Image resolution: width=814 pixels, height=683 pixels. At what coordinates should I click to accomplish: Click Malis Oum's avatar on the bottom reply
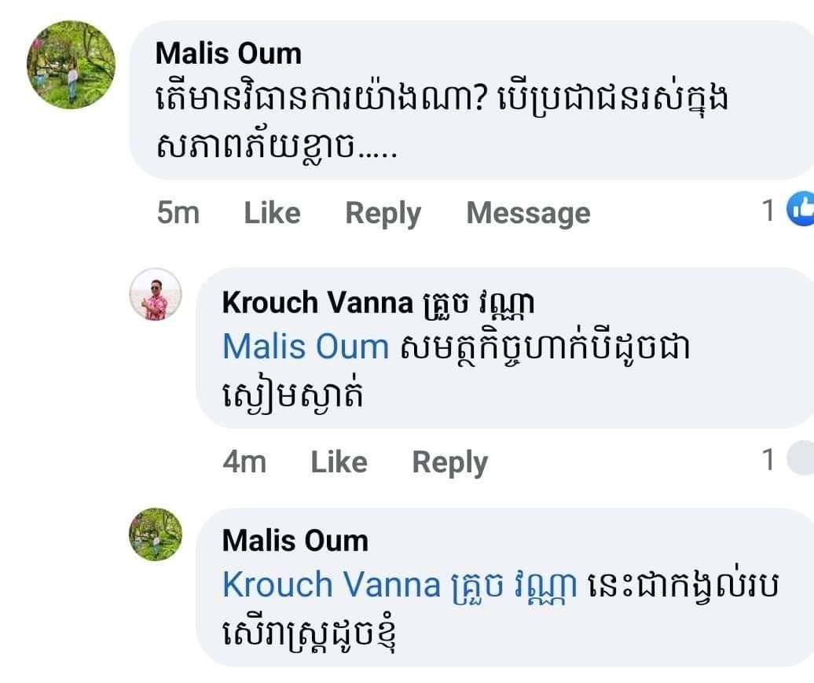[156, 534]
